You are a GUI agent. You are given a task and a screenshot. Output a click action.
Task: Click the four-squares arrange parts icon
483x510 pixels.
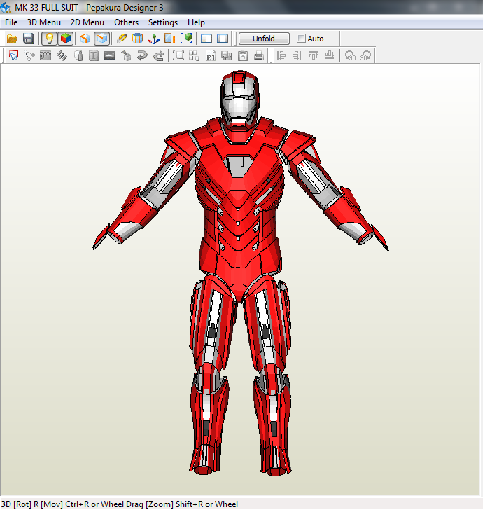coord(194,55)
